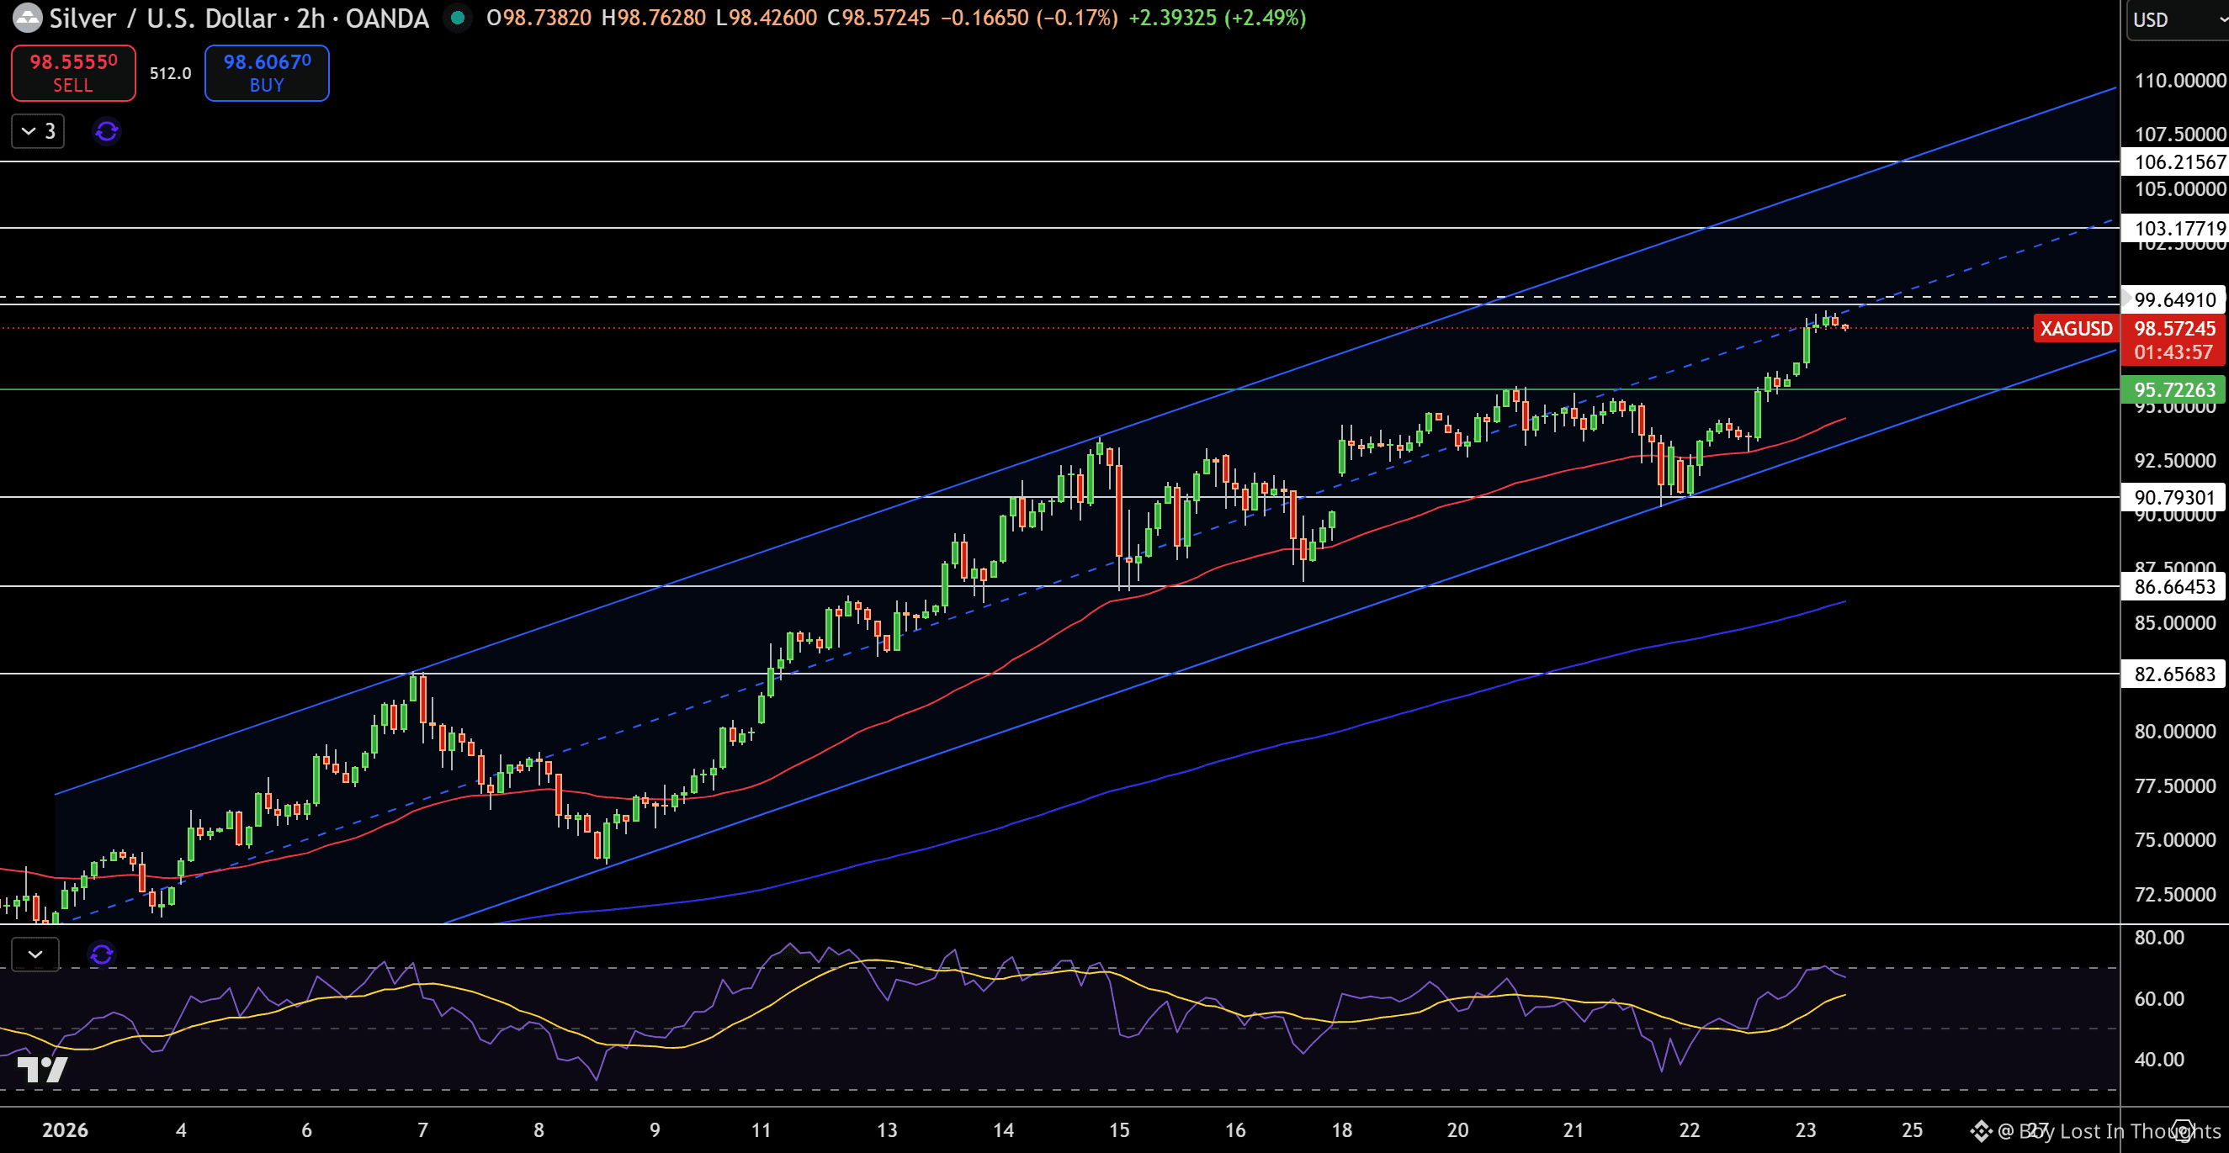Click the 90.79301 price level label
The height and width of the screenshot is (1153, 2229).
coord(2173,497)
